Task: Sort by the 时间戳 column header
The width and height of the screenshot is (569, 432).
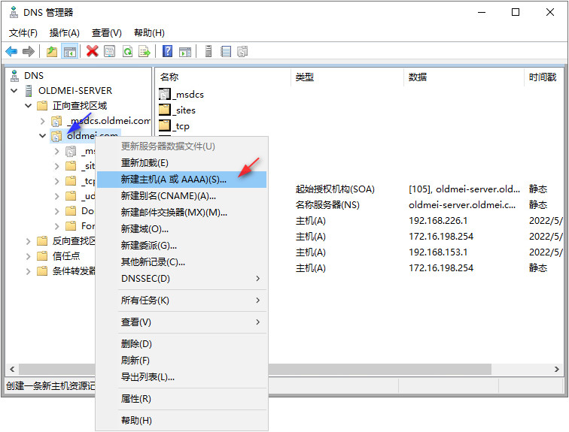Action: click(x=544, y=77)
